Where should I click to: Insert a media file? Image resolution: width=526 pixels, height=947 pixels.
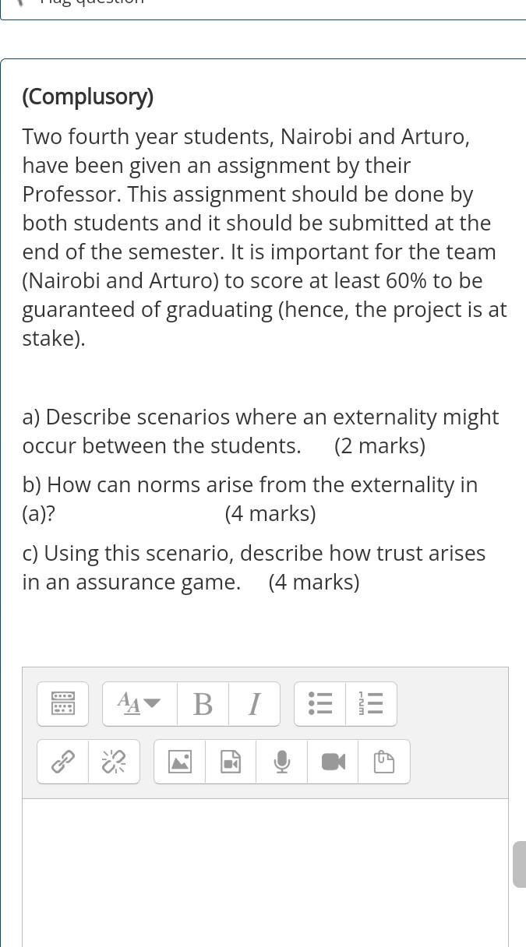pos(230,762)
